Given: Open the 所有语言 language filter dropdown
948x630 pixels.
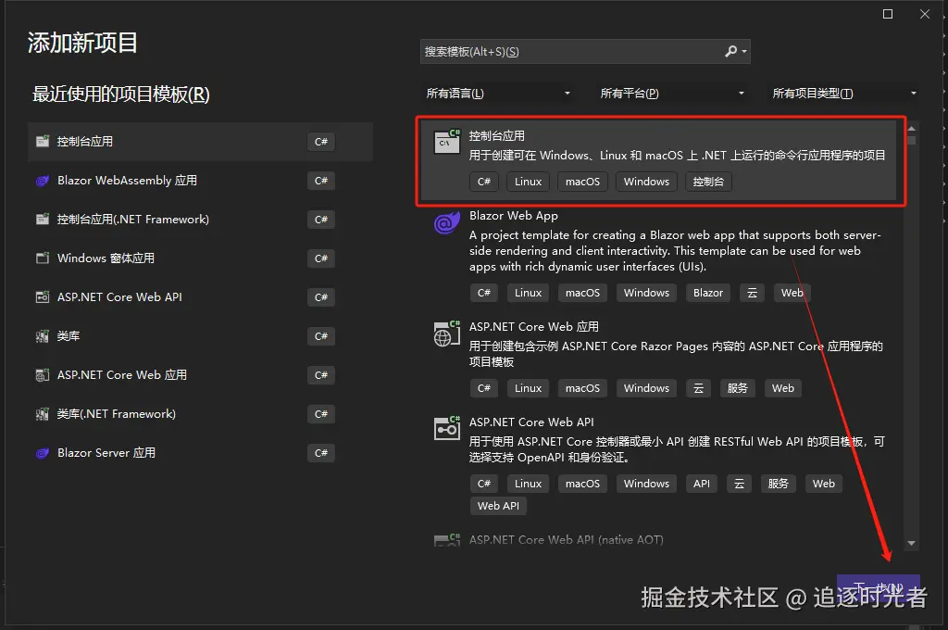Looking at the screenshot, I should [498, 94].
